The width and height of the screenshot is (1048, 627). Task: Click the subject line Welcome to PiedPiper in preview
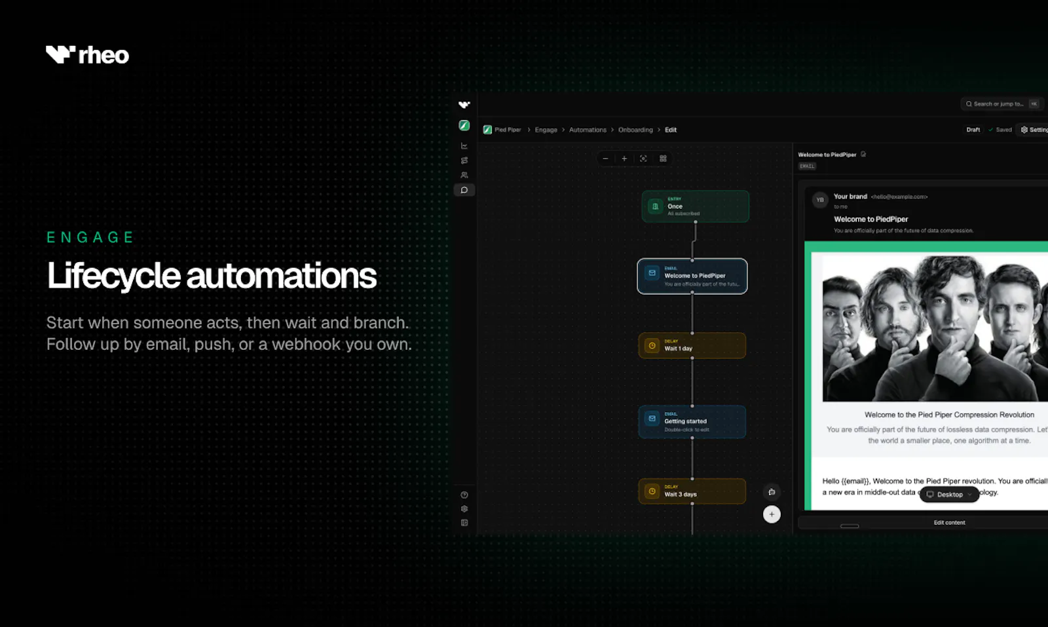click(870, 219)
